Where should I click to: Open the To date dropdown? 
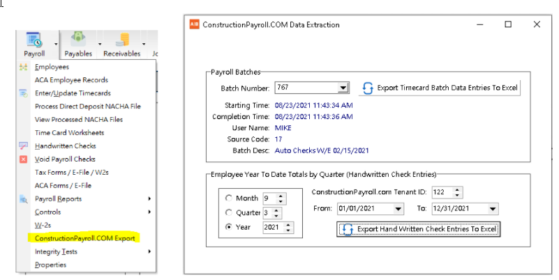click(493, 209)
